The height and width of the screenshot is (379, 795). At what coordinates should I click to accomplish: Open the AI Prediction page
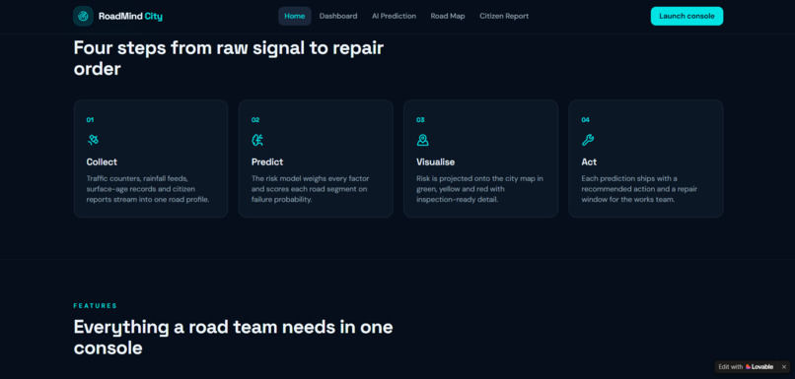pyautogui.click(x=394, y=16)
